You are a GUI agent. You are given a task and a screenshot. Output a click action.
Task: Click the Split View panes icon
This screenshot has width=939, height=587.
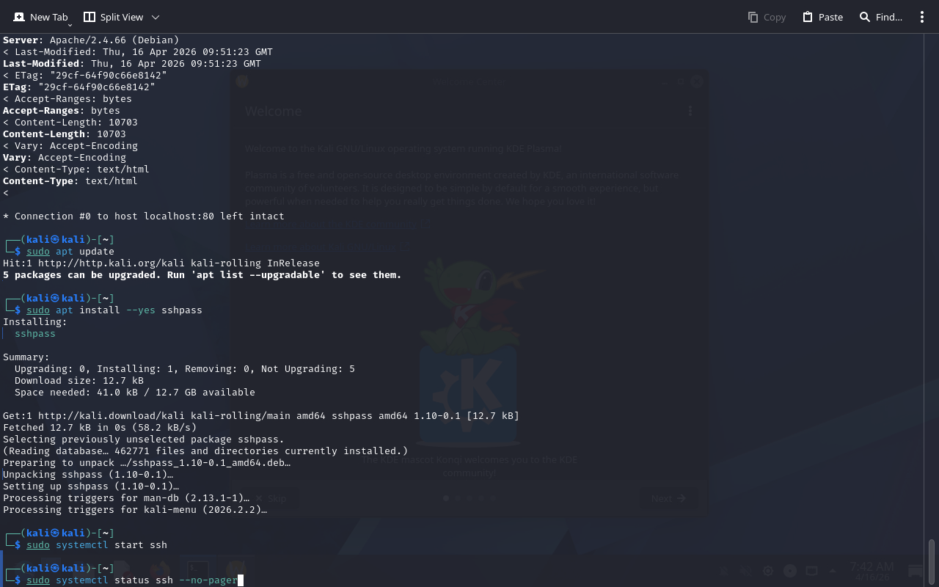tap(89, 17)
